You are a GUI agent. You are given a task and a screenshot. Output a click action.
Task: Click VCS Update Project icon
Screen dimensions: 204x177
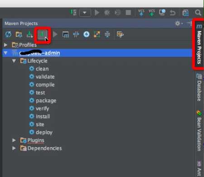click(x=141, y=13)
